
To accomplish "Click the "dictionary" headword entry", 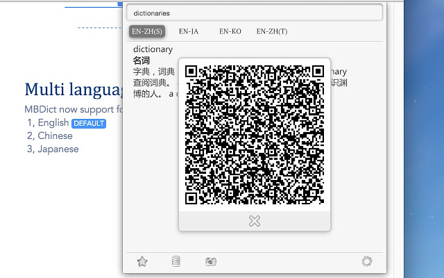I will click(153, 49).
